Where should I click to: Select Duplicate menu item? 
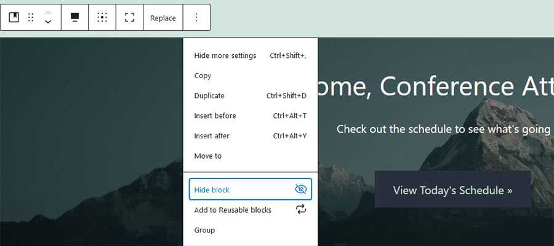[209, 96]
